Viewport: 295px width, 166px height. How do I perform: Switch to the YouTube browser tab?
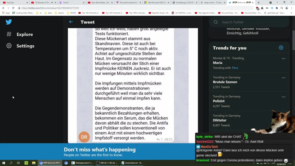pos(10,2)
